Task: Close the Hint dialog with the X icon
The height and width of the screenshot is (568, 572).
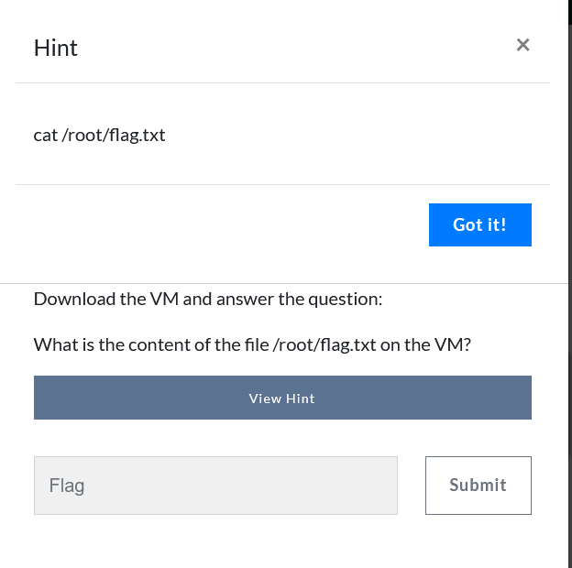Action: pyautogui.click(x=522, y=45)
